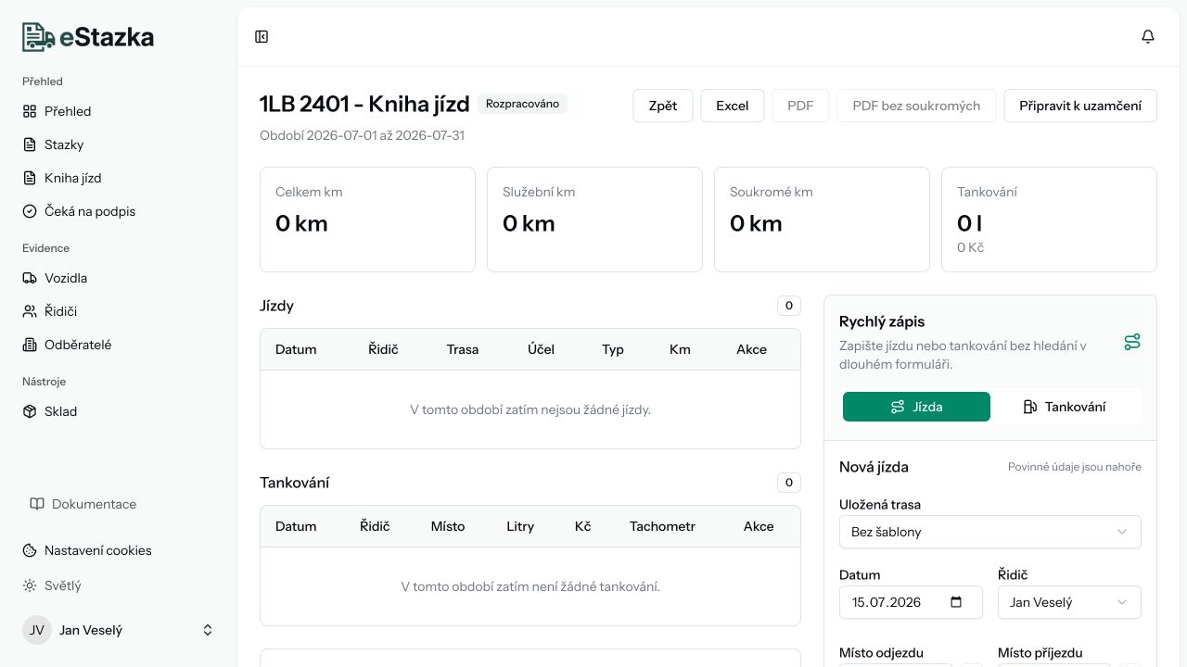The height and width of the screenshot is (667, 1187).
Task: Click the Km column header in Jízdy table
Action: click(x=680, y=349)
